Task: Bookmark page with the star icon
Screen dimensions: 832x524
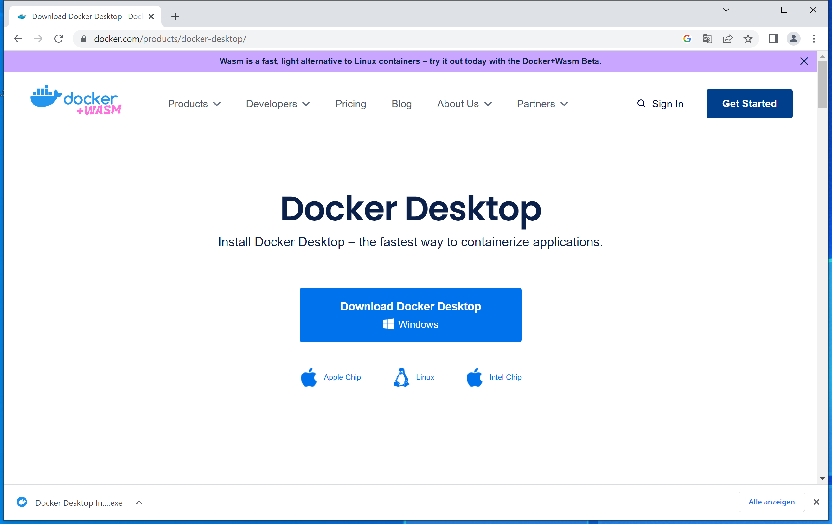Action: click(748, 39)
